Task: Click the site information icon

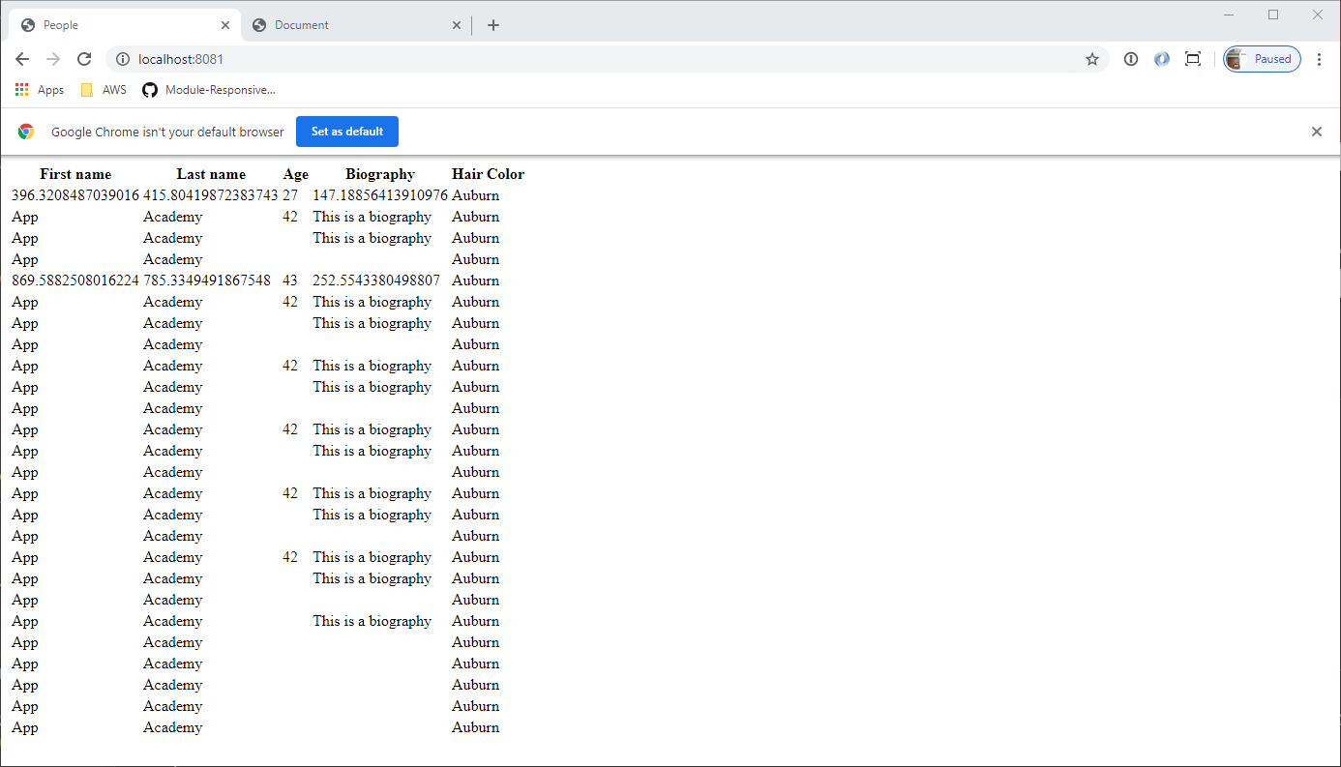Action: click(x=123, y=59)
